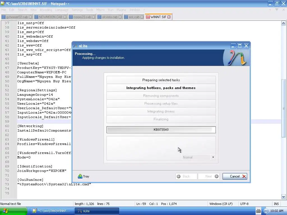Click the plus icon in Notepad++ menu bar
This screenshot has width=287, height=215.
[x=270, y=10]
